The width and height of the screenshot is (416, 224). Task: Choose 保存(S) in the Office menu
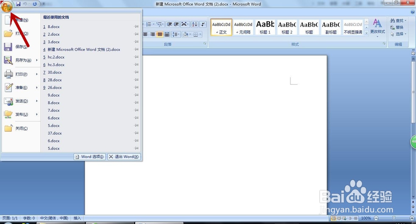[21, 47]
